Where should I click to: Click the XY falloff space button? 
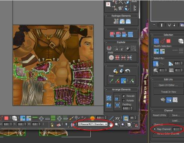point(117,118)
